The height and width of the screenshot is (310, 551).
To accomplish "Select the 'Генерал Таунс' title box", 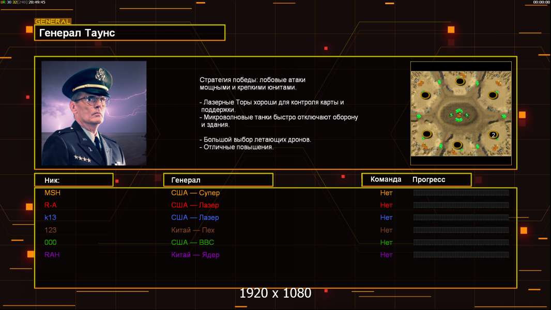I will 130,33.
